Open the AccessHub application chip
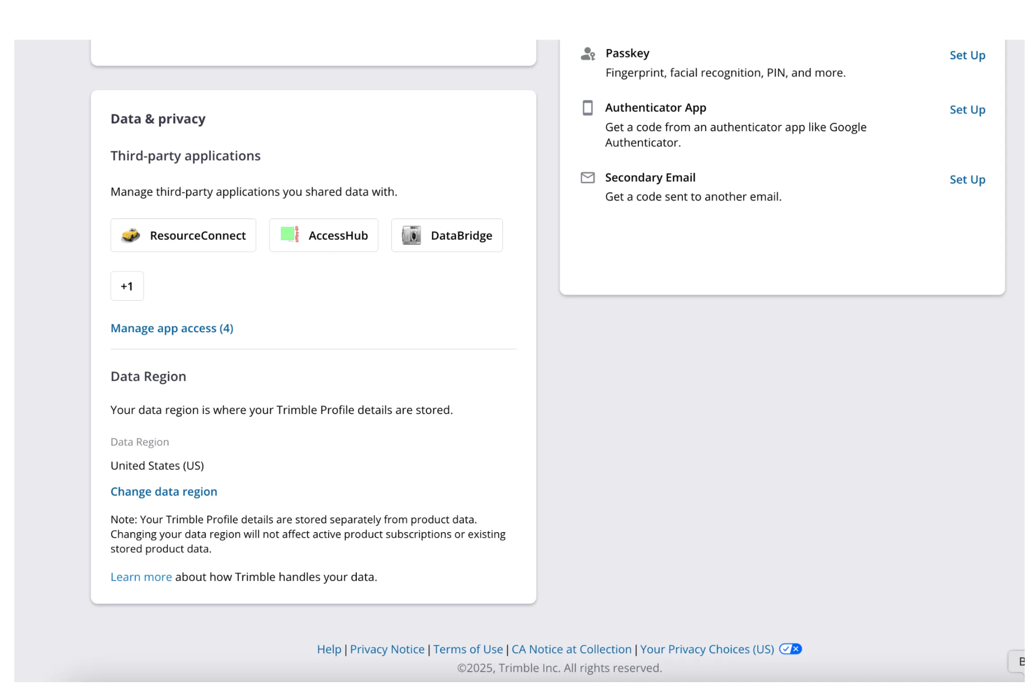This screenshot has height=692, width=1035. pos(323,235)
